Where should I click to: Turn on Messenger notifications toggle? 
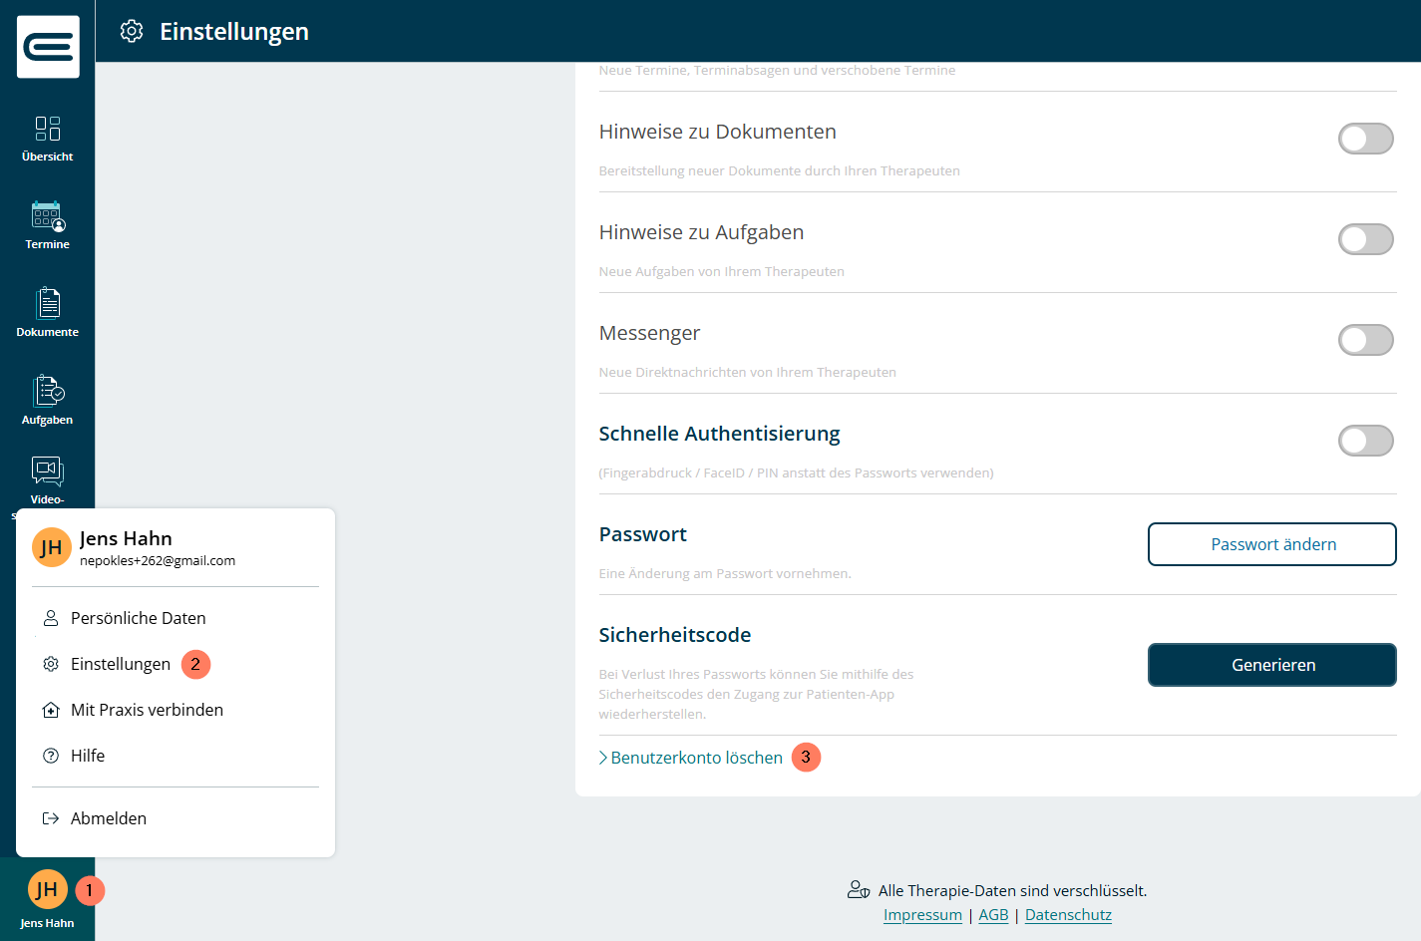1365,340
